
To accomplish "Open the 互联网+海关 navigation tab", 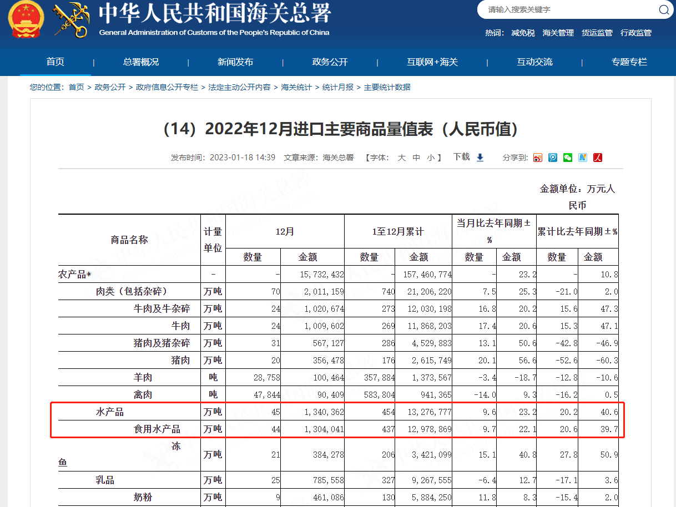I will click(x=432, y=62).
